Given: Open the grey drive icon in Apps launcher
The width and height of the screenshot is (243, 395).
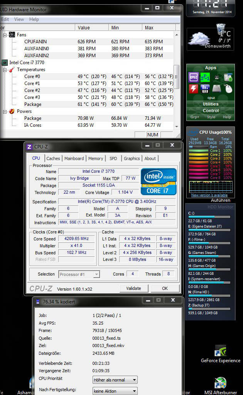Looking at the screenshot, I should (x=217, y=89).
